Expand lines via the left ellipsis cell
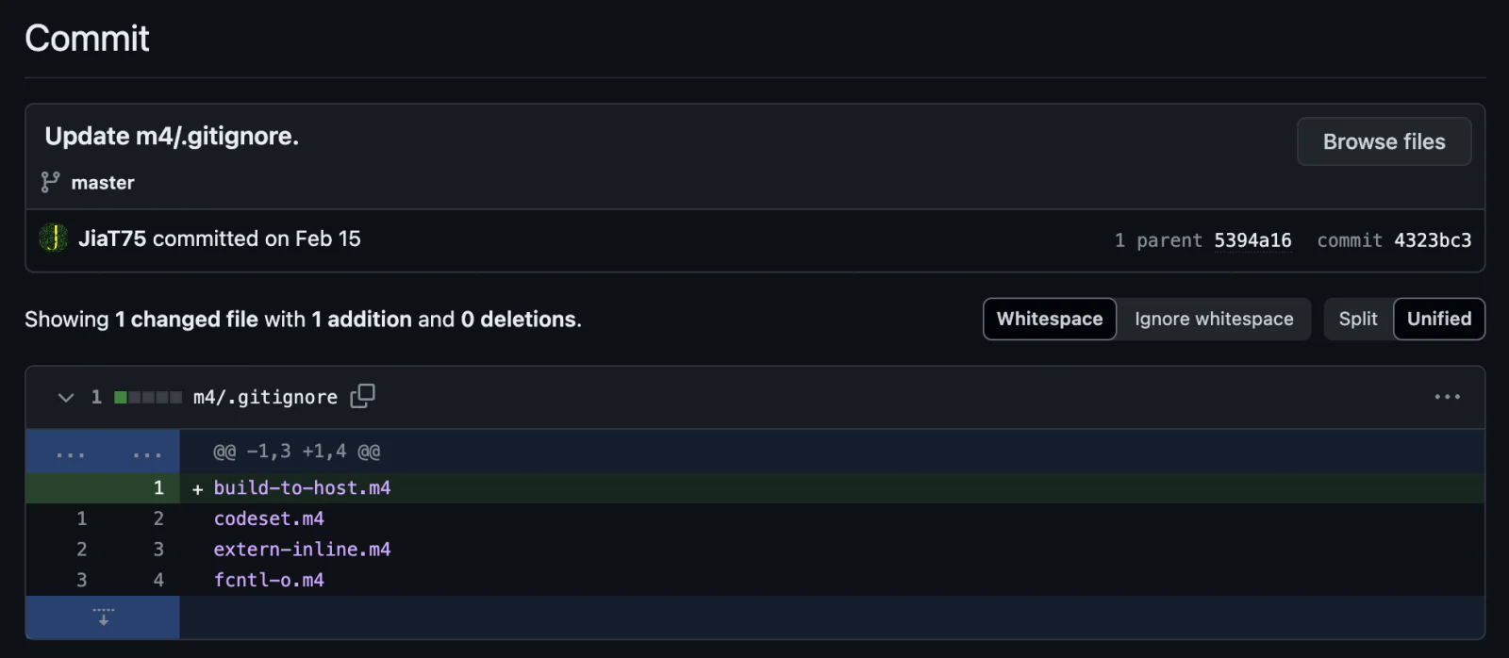The image size is (1509, 658). click(70, 452)
